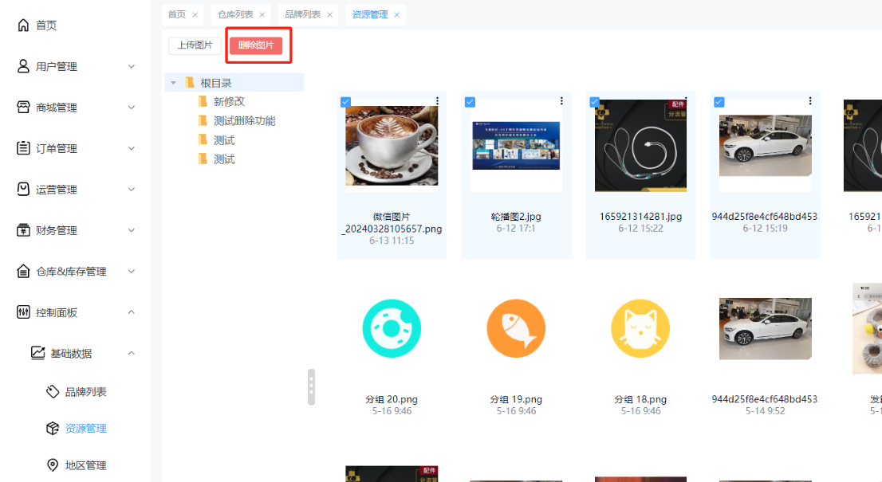Click the 仓库&库存管理 warehouse icon
Image resolution: width=882 pixels, height=482 pixels.
pyautogui.click(x=23, y=272)
